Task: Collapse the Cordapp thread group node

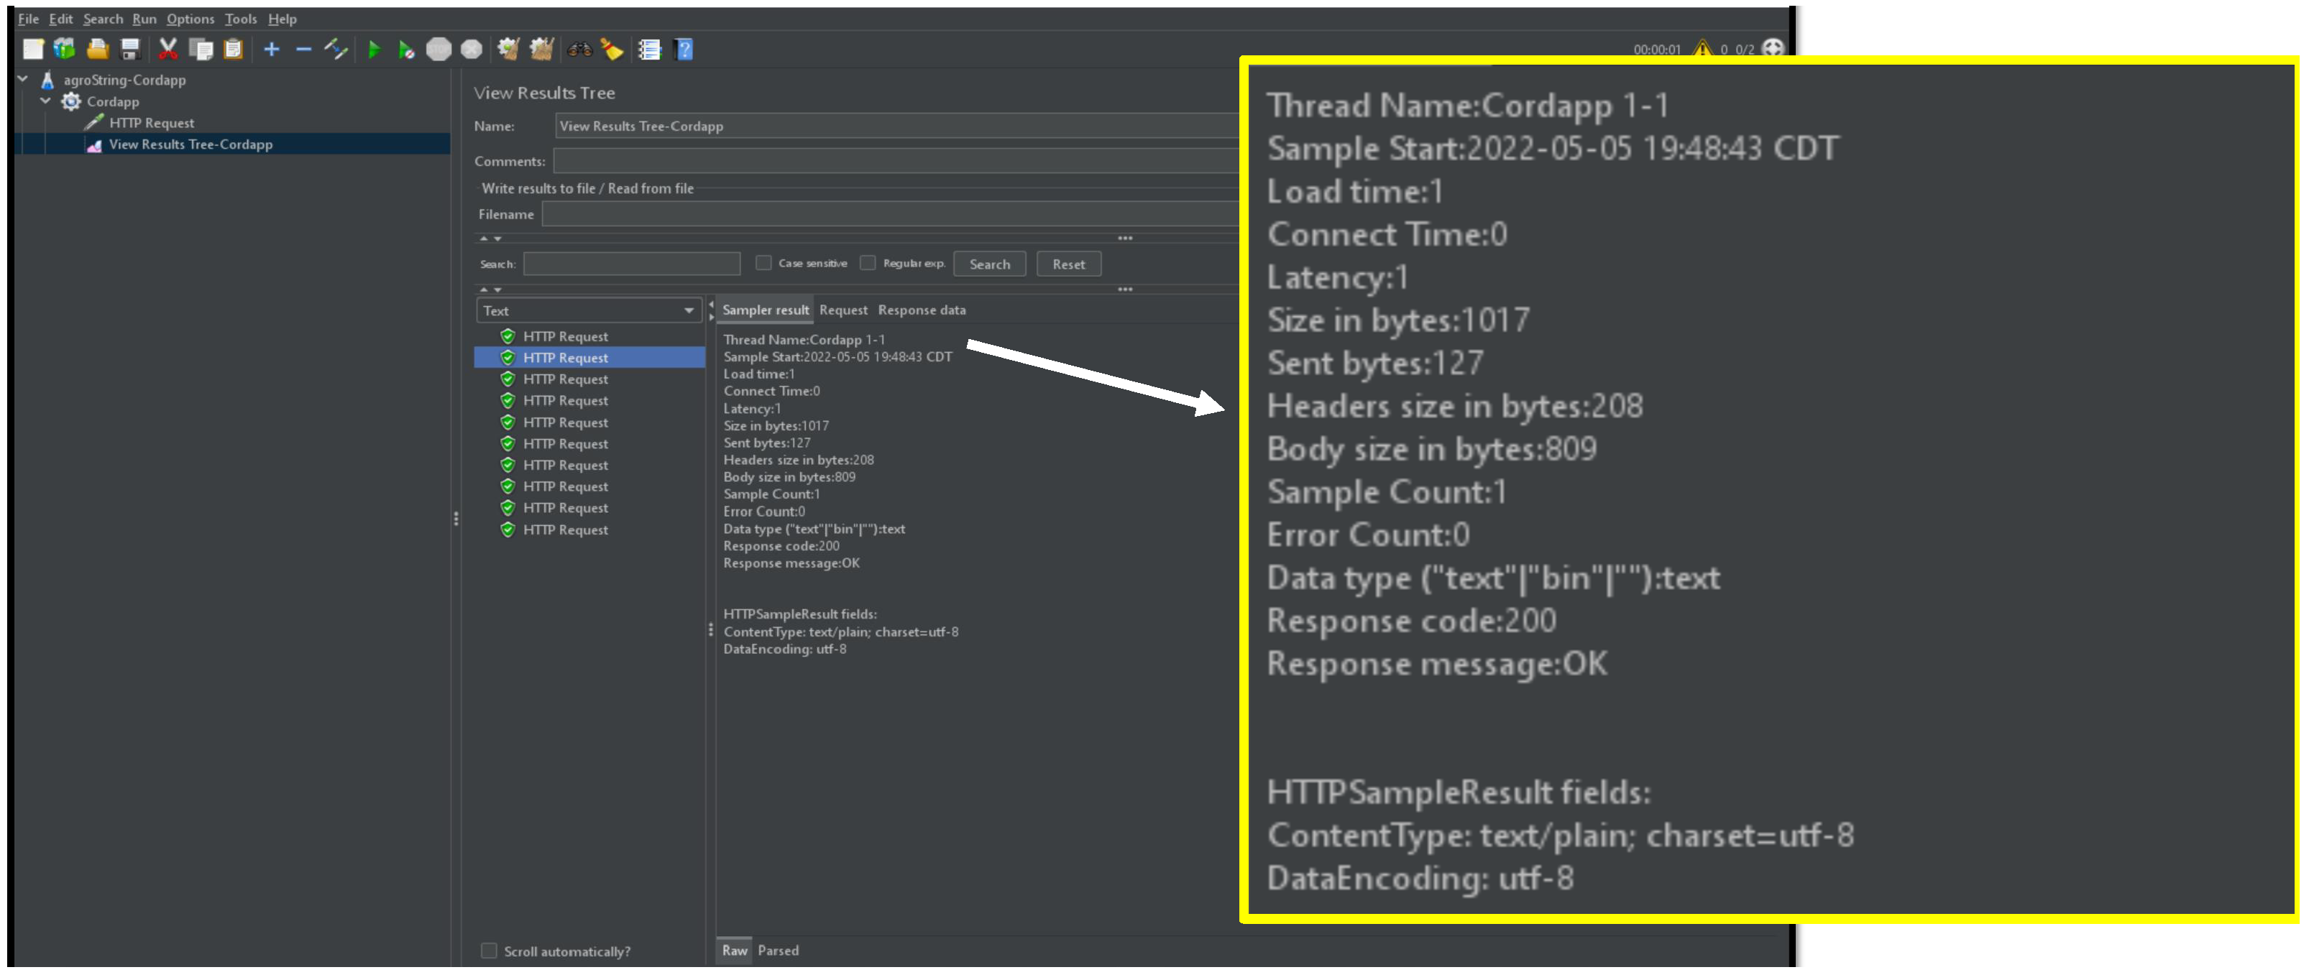Action: pos(46,101)
